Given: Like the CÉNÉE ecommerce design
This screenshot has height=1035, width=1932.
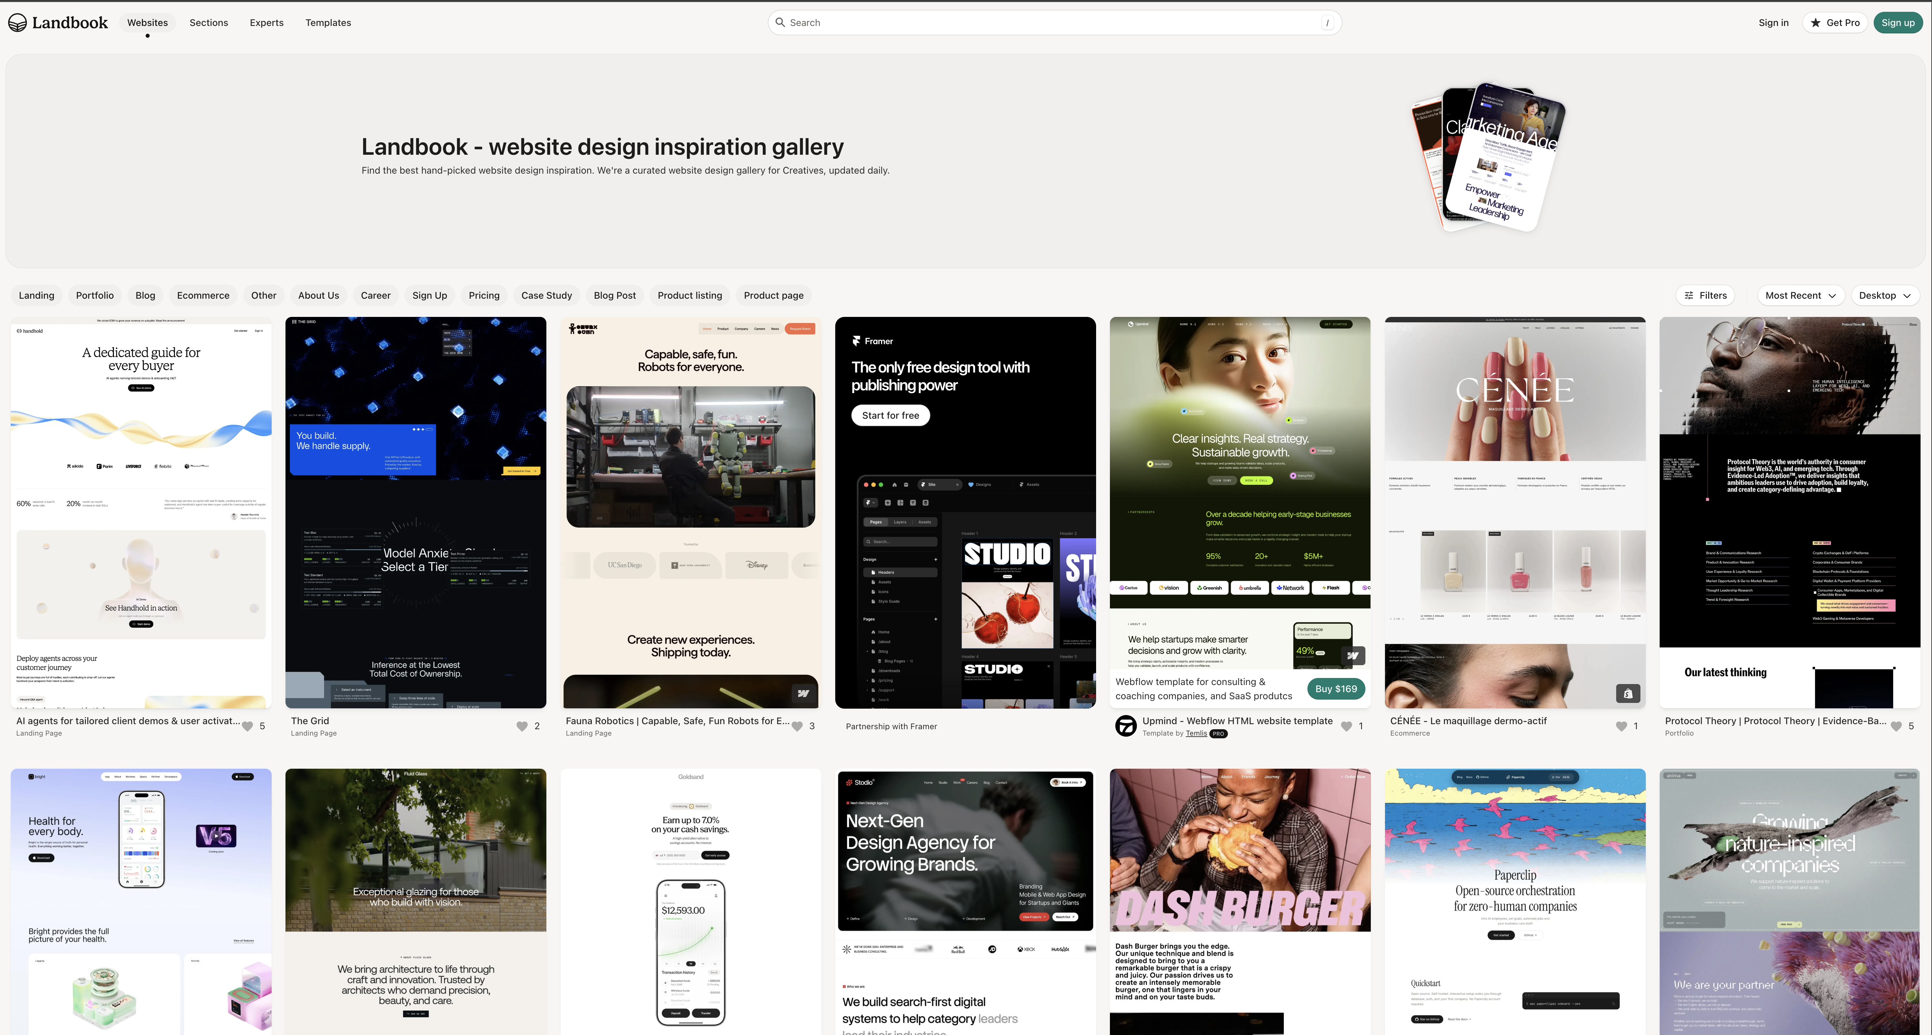Looking at the screenshot, I should (1622, 726).
